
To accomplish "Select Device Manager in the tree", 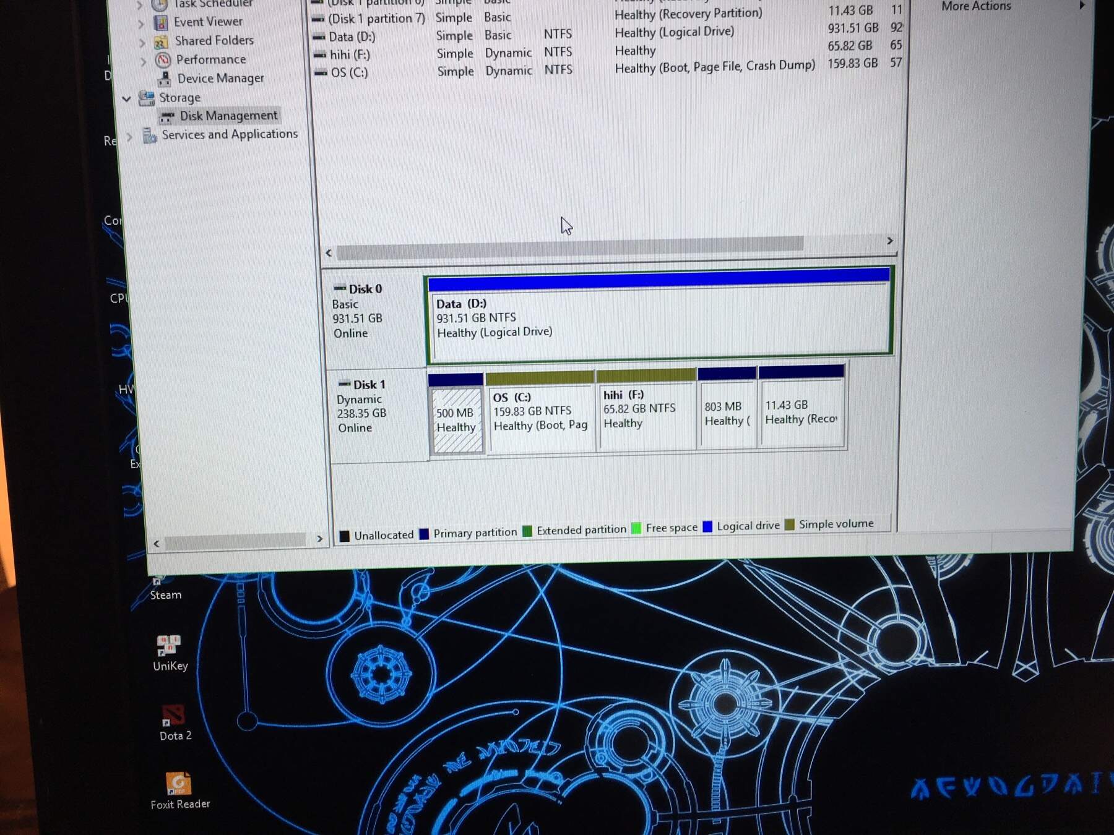I will click(x=220, y=78).
